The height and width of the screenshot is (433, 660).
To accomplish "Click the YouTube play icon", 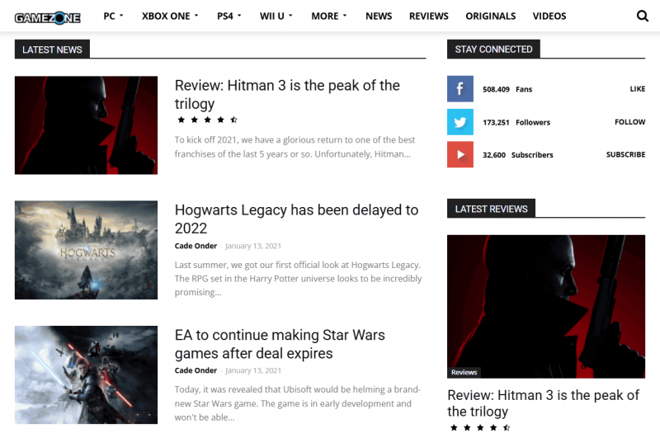I will [x=460, y=155].
